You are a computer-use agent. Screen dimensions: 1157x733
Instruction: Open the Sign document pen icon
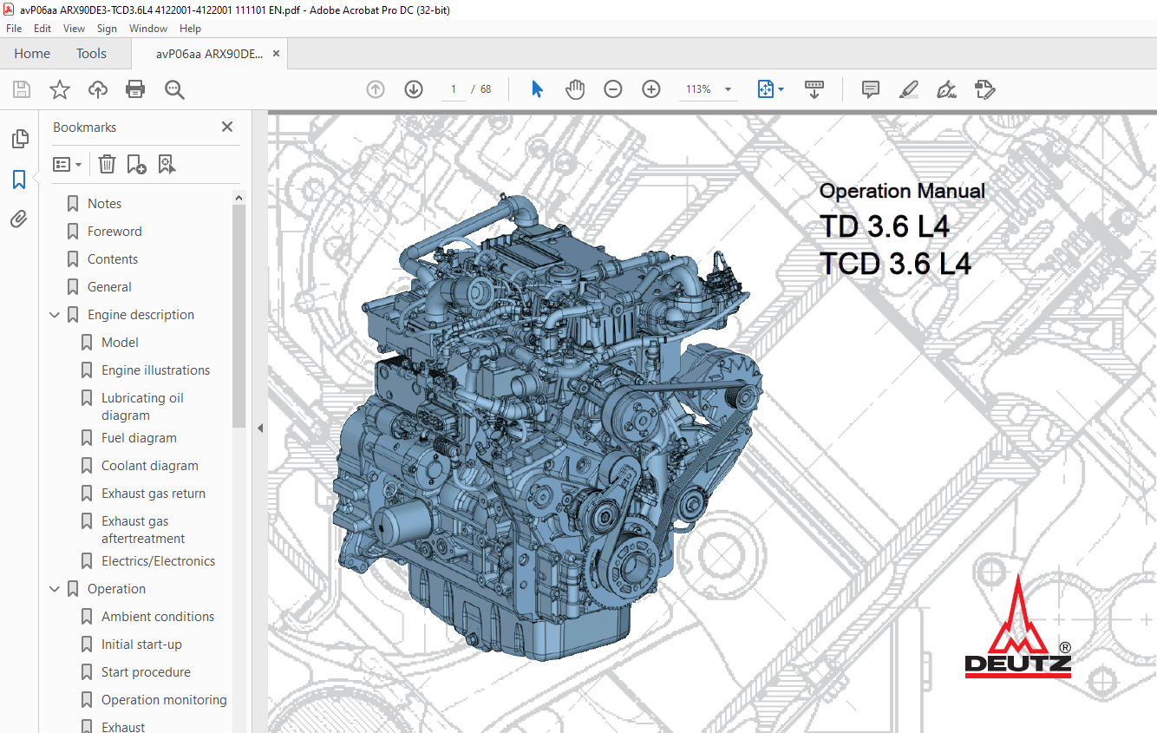(947, 89)
